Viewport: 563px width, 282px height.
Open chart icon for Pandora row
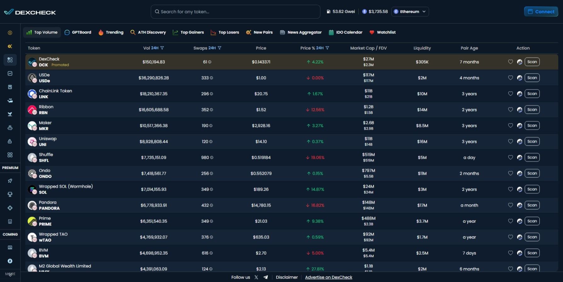(x=520, y=205)
